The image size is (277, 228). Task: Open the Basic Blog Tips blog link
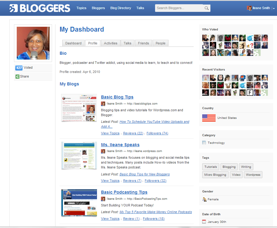pos(117,97)
